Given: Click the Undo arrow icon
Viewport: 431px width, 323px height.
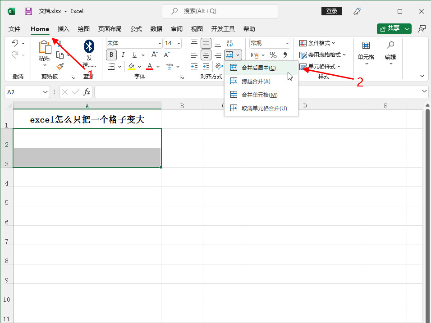Looking at the screenshot, I should [14, 43].
